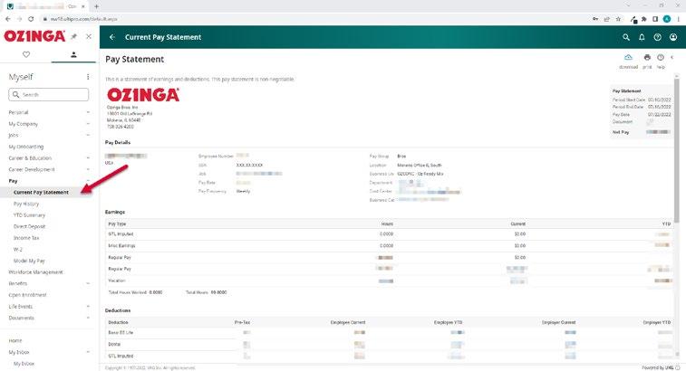Open the browser side panel

(655, 19)
